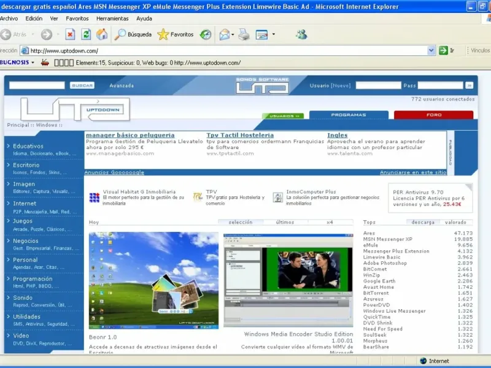
Task: Launch the Messenger toolbar icon
Action: click(301, 34)
